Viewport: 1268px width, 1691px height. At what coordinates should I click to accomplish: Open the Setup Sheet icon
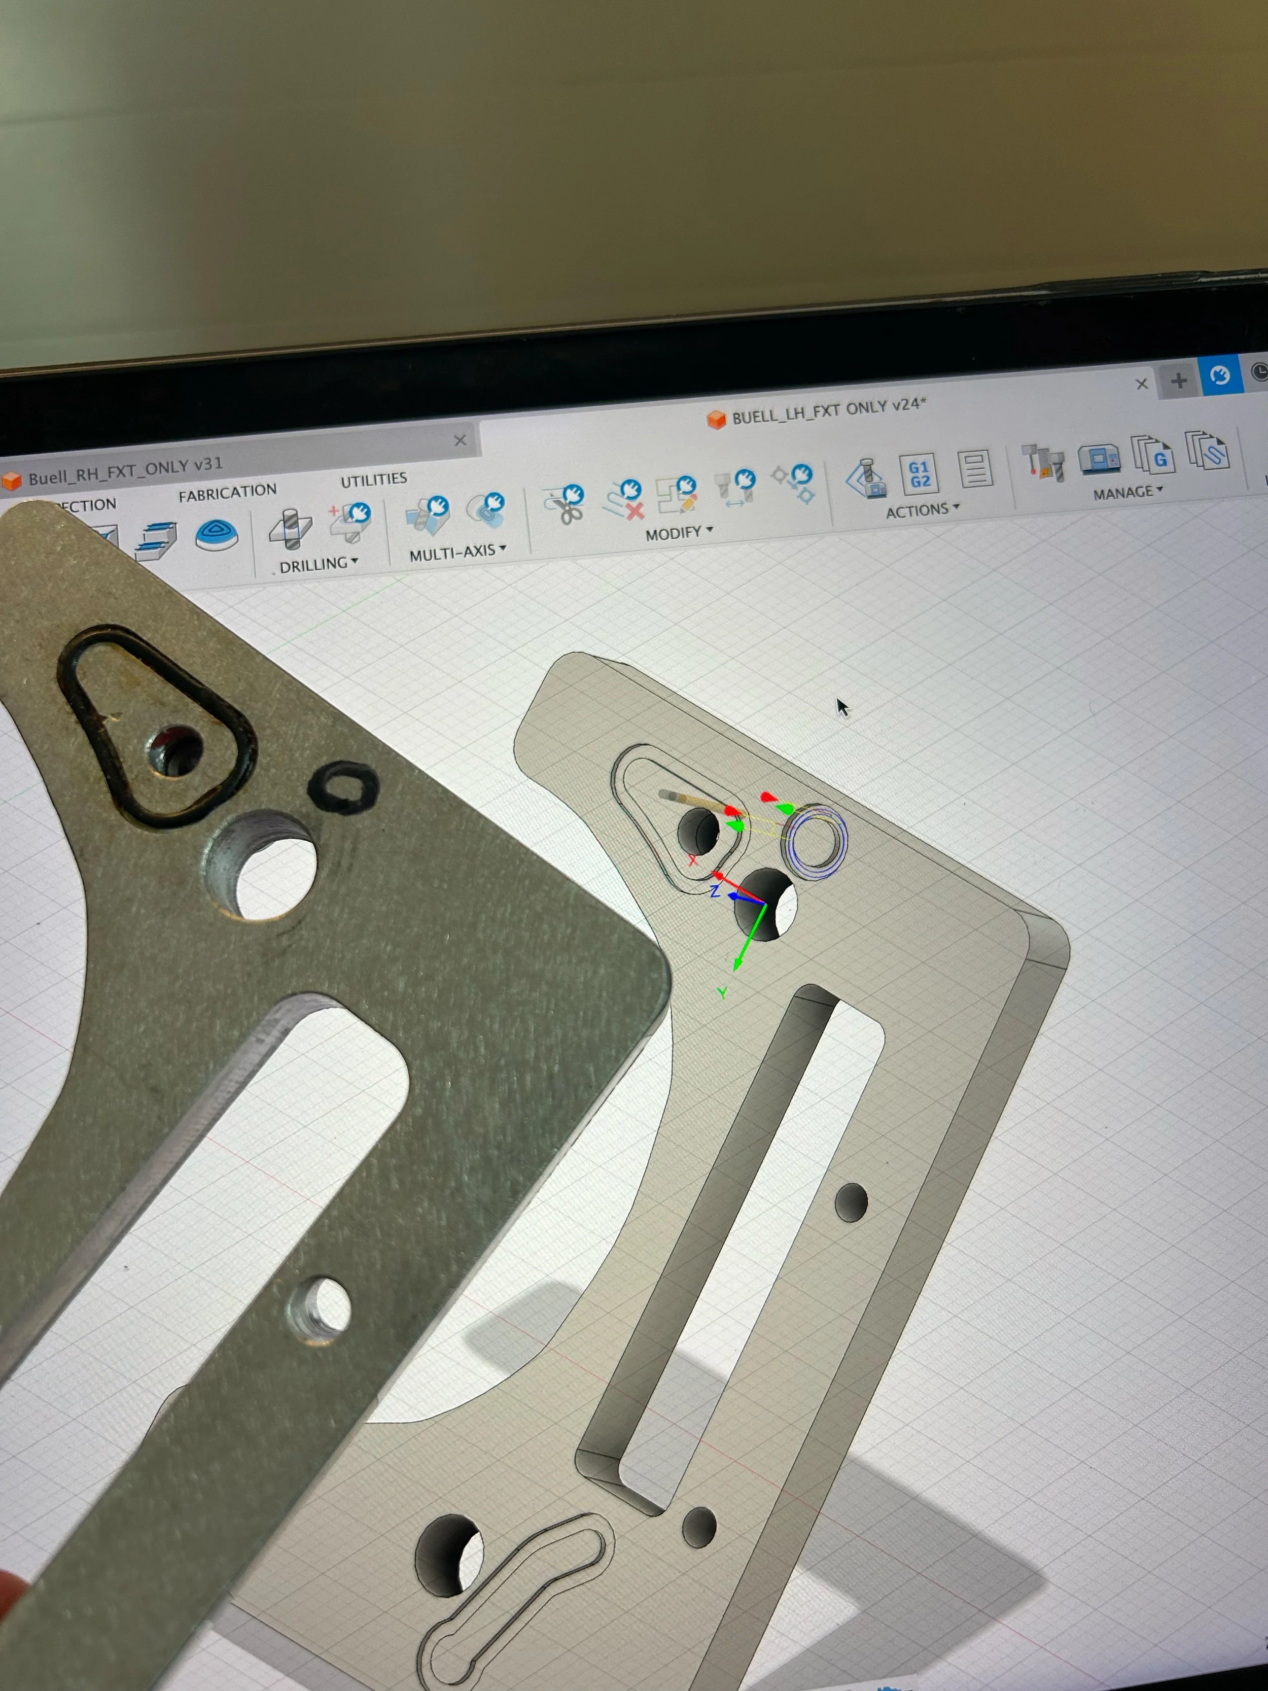tap(974, 469)
